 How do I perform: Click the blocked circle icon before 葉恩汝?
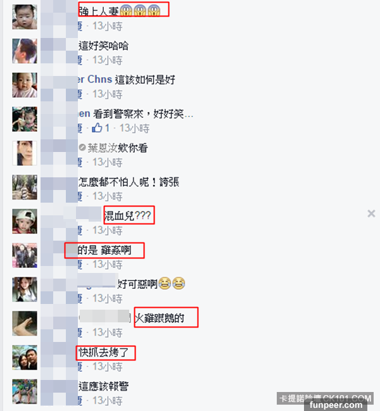[82, 148]
